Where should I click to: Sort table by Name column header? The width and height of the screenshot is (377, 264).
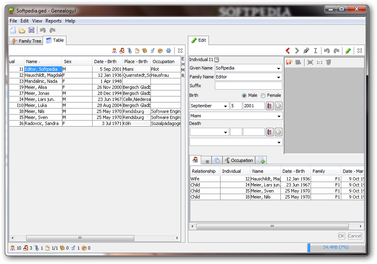(43, 61)
